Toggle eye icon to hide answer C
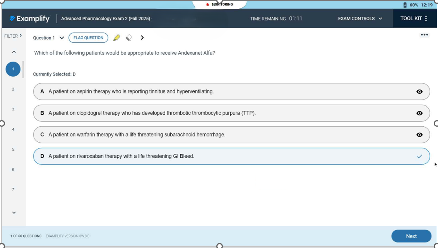 (x=419, y=135)
